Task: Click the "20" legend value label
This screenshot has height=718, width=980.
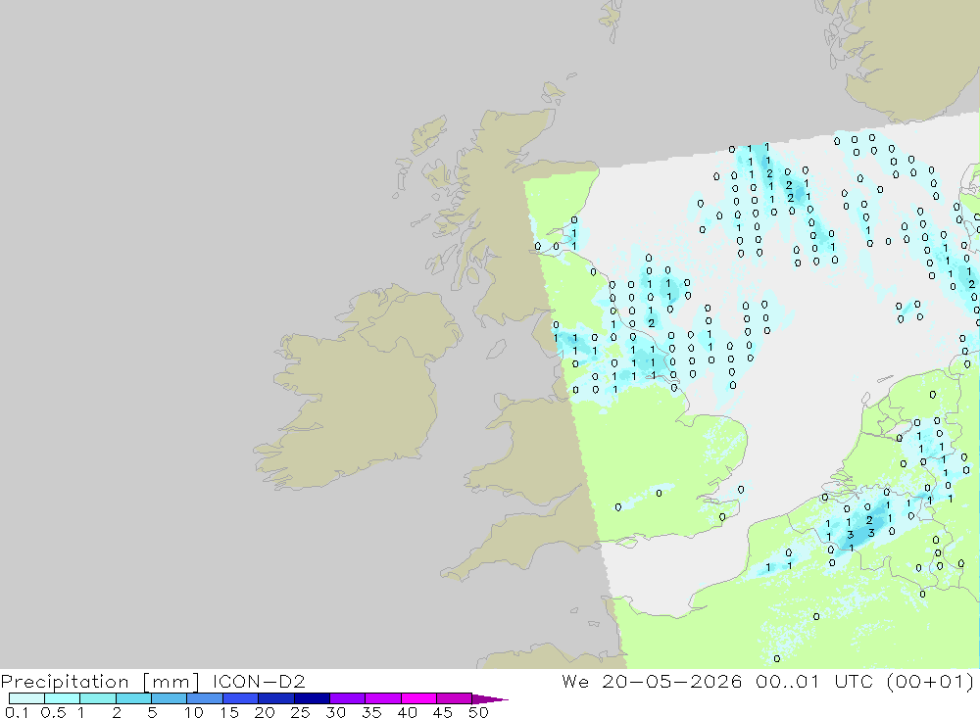Action: point(265,712)
